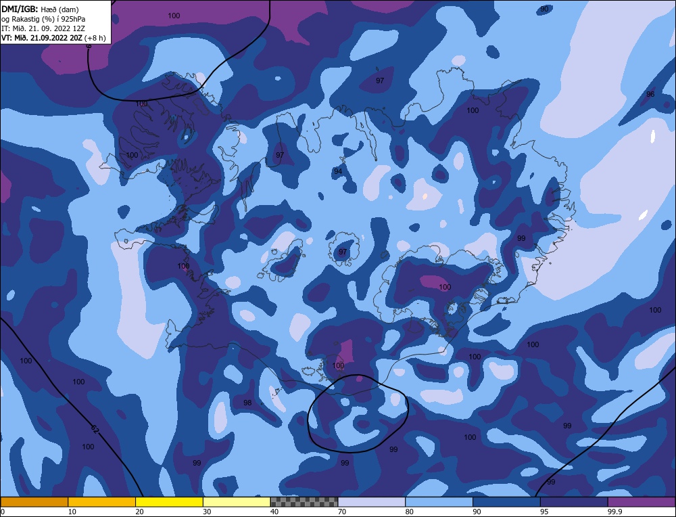Image resolution: width=676 pixels, height=517 pixels.
Task: Click the '80' legend tick label
Action: [x=410, y=512]
